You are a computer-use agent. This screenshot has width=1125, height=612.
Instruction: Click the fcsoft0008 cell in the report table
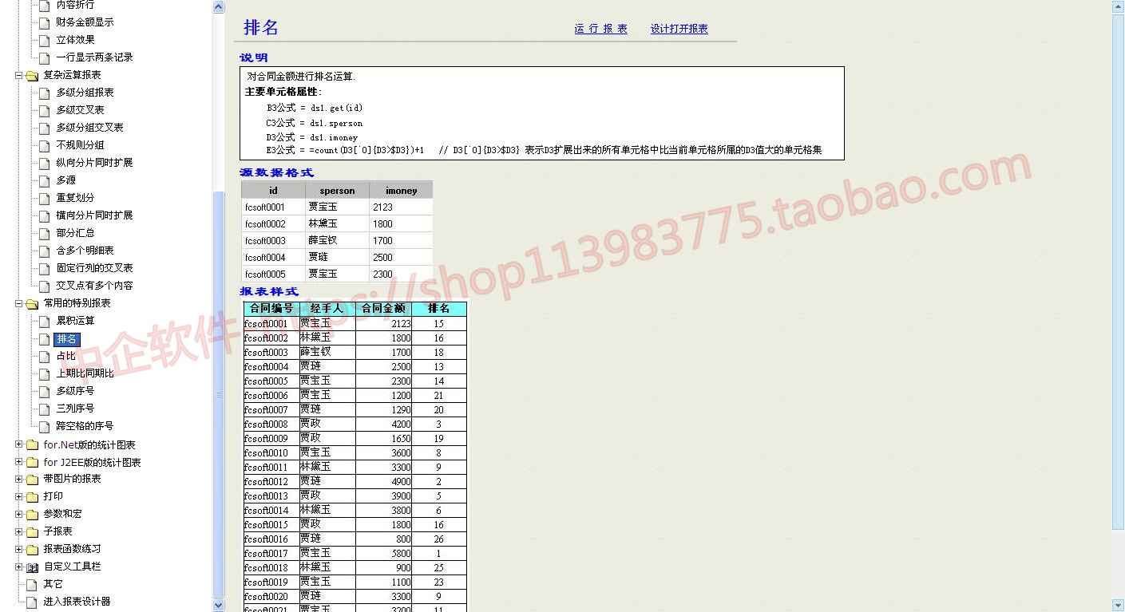[271, 424]
